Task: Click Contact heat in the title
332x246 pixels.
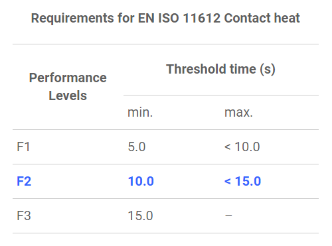Action: point(262,18)
